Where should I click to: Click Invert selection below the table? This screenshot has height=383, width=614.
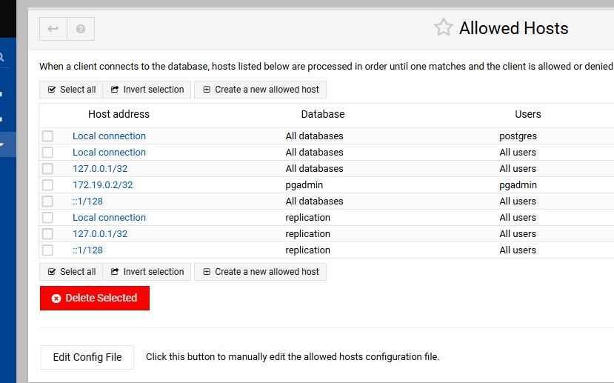coord(147,272)
